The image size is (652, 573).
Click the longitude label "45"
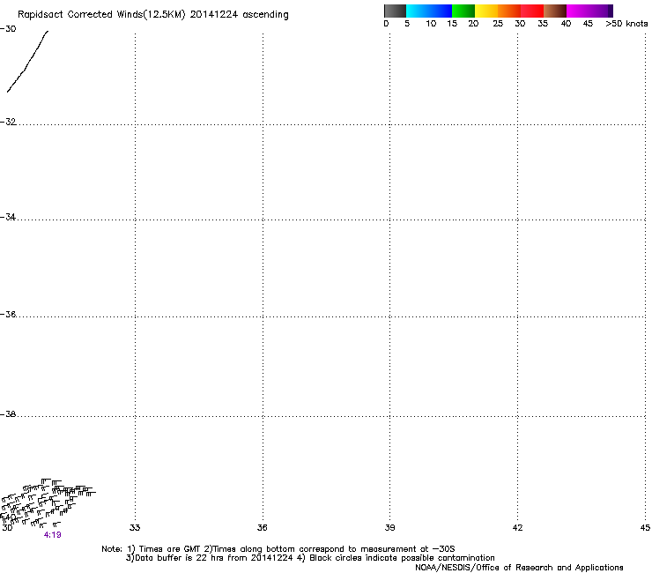pos(645,528)
